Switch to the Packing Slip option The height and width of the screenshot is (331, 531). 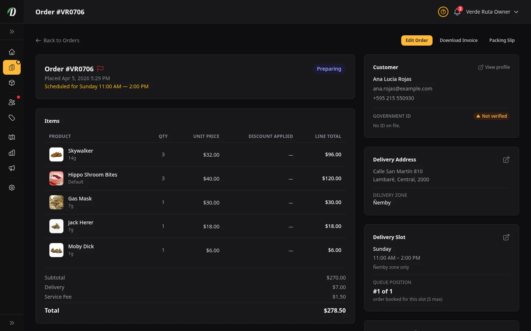click(x=502, y=40)
